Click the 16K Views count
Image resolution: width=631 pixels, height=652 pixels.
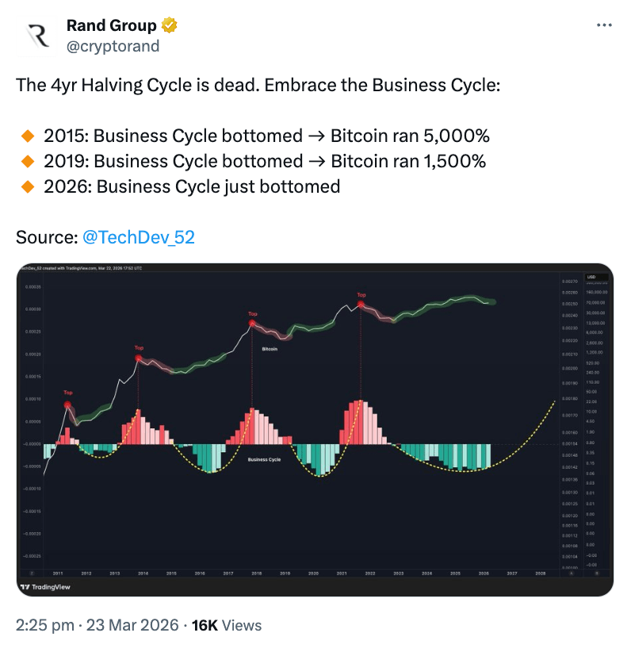pos(227,625)
